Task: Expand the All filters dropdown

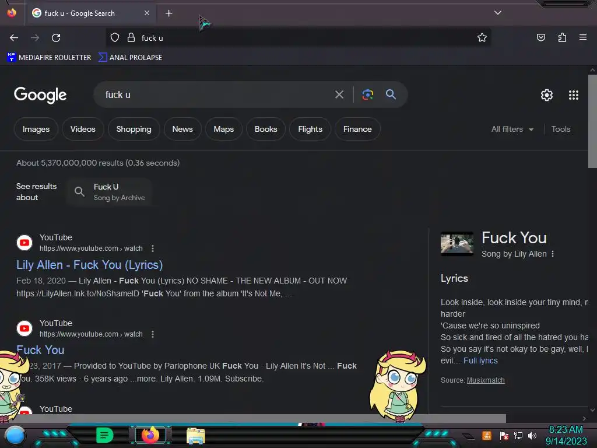Action: point(512,129)
